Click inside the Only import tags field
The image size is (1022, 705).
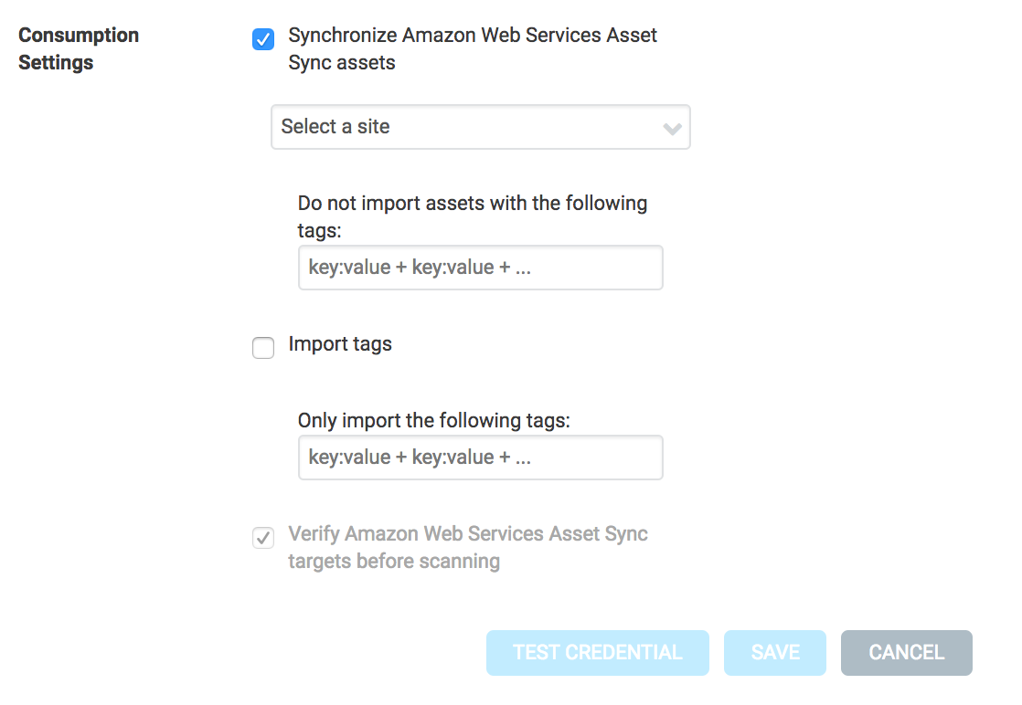[480, 457]
